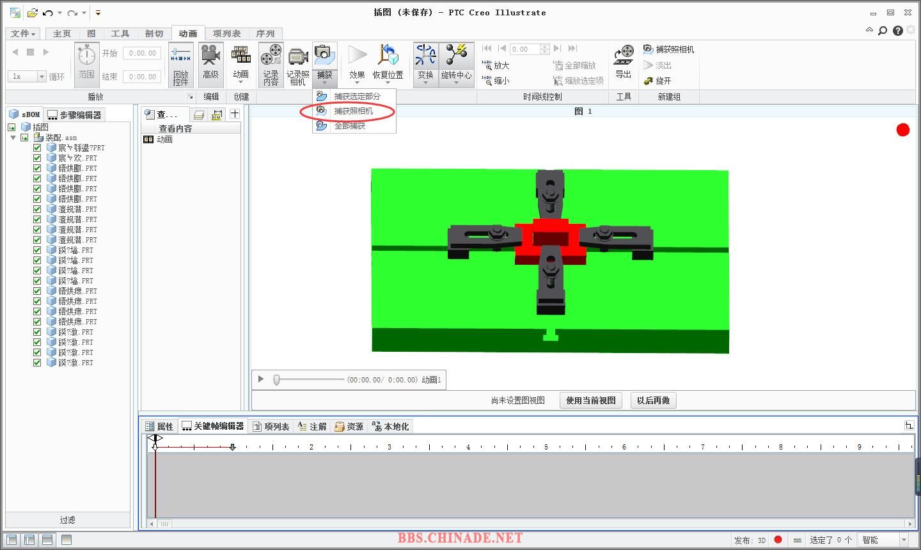Image resolution: width=921 pixels, height=550 pixels.
Task: Open file via quick access folder icon
Action: coord(33,12)
